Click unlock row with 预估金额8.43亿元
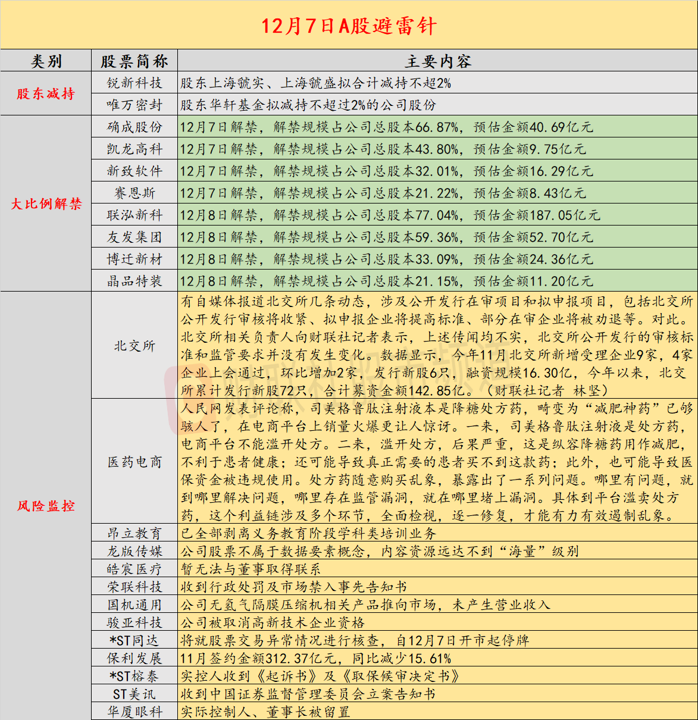 click(437, 193)
